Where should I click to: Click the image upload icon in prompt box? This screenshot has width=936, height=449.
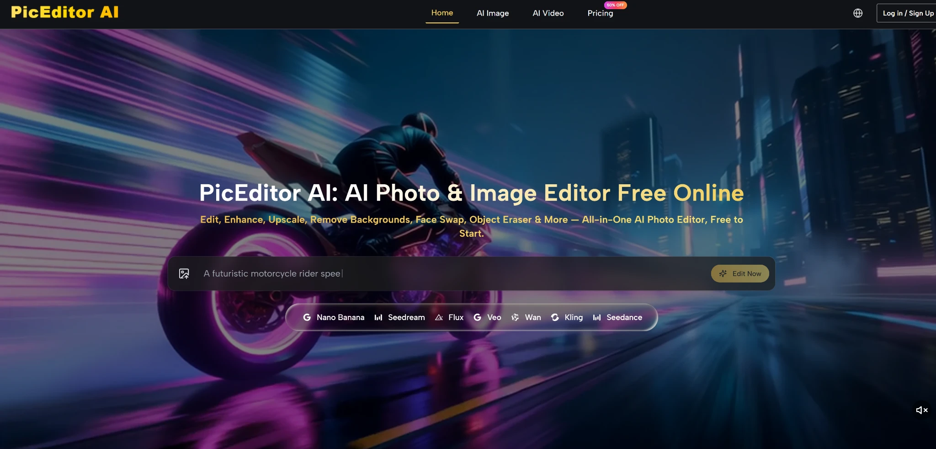[184, 273]
